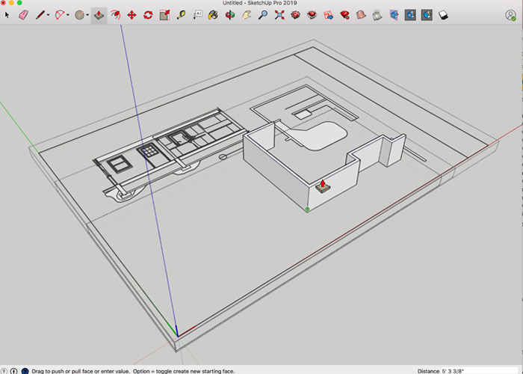
Task: Open the 3D Warehouse icon
Action: point(296,15)
